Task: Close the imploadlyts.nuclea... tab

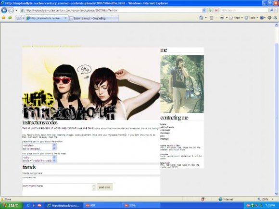Action: (x=65, y=18)
